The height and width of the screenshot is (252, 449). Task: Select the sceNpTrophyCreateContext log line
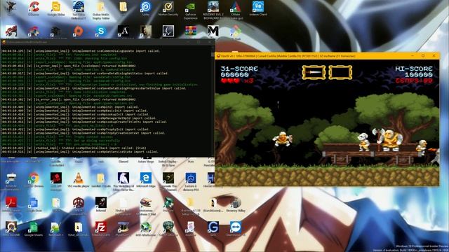pyautogui.click(x=83, y=133)
